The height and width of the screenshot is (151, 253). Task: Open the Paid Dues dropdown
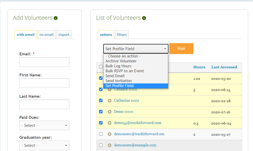pos(44,126)
